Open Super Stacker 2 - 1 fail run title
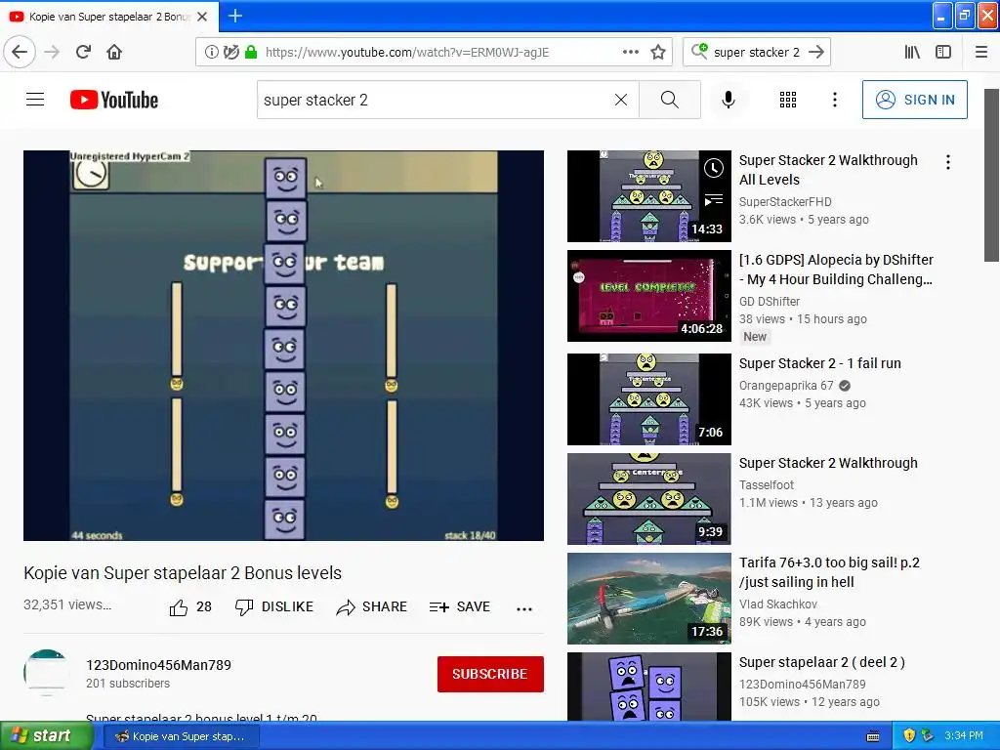Image resolution: width=1000 pixels, height=750 pixels. pyautogui.click(x=820, y=363)
